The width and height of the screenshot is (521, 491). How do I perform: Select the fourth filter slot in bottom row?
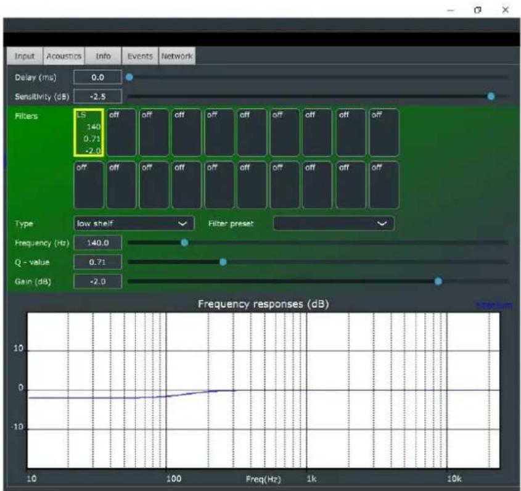point(186,185)
